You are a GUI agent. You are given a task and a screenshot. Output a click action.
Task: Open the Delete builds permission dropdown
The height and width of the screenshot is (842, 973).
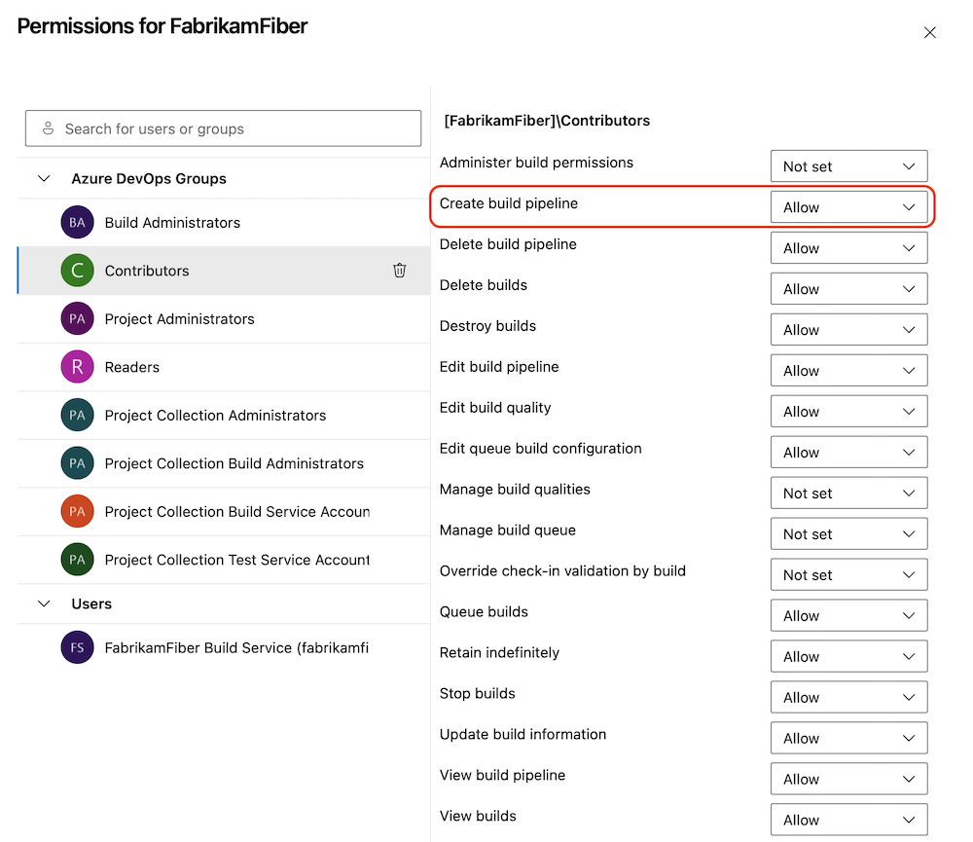pyautogui.click(x=848, y=289)
